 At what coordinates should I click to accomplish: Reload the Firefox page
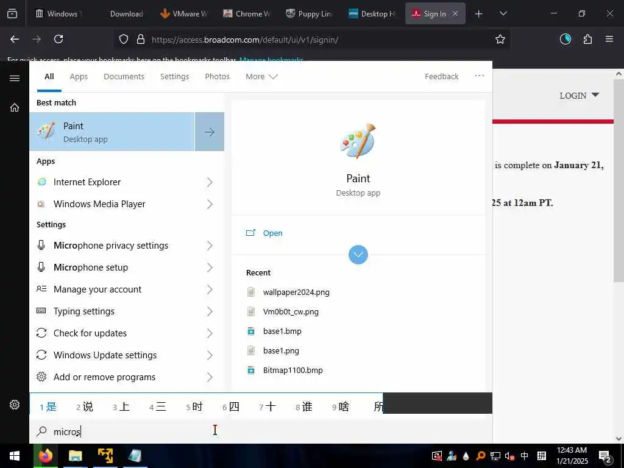tap(58, 39)
